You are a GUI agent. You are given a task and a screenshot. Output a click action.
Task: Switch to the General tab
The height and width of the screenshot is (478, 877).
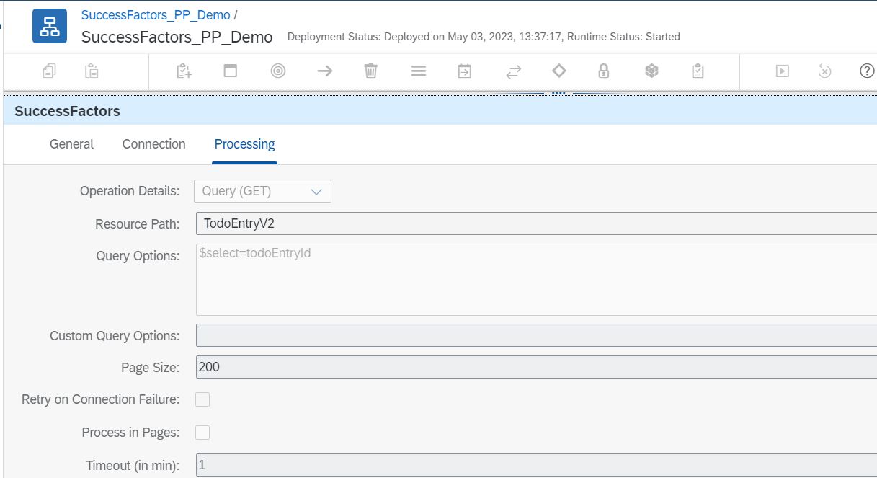click(71, 144)
